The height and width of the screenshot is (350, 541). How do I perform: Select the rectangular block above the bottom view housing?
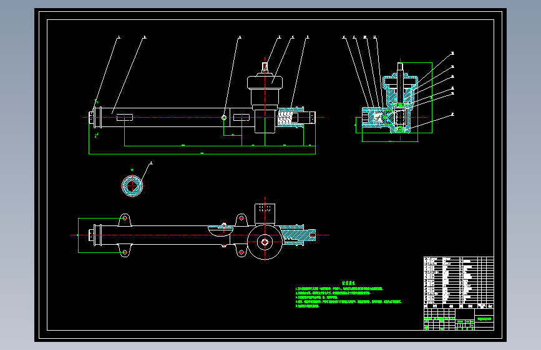coord(265,214)
